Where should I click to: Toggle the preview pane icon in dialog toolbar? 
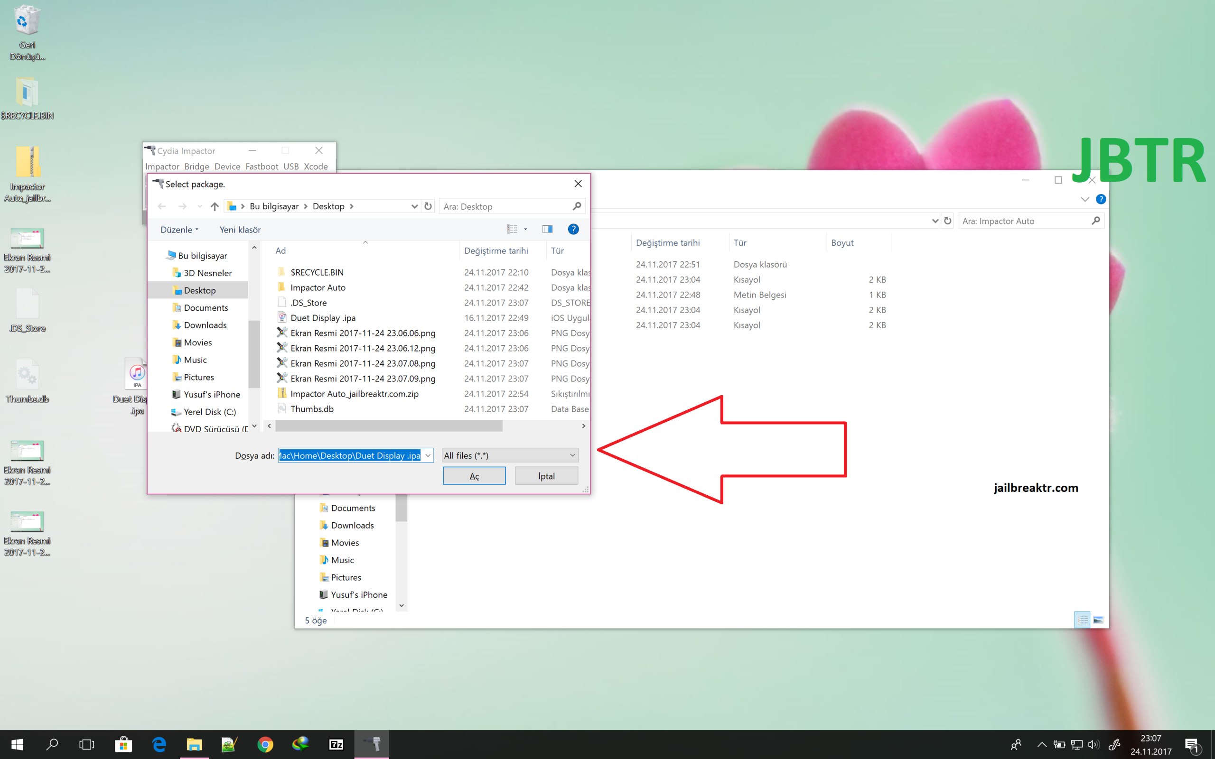point(547,230)
